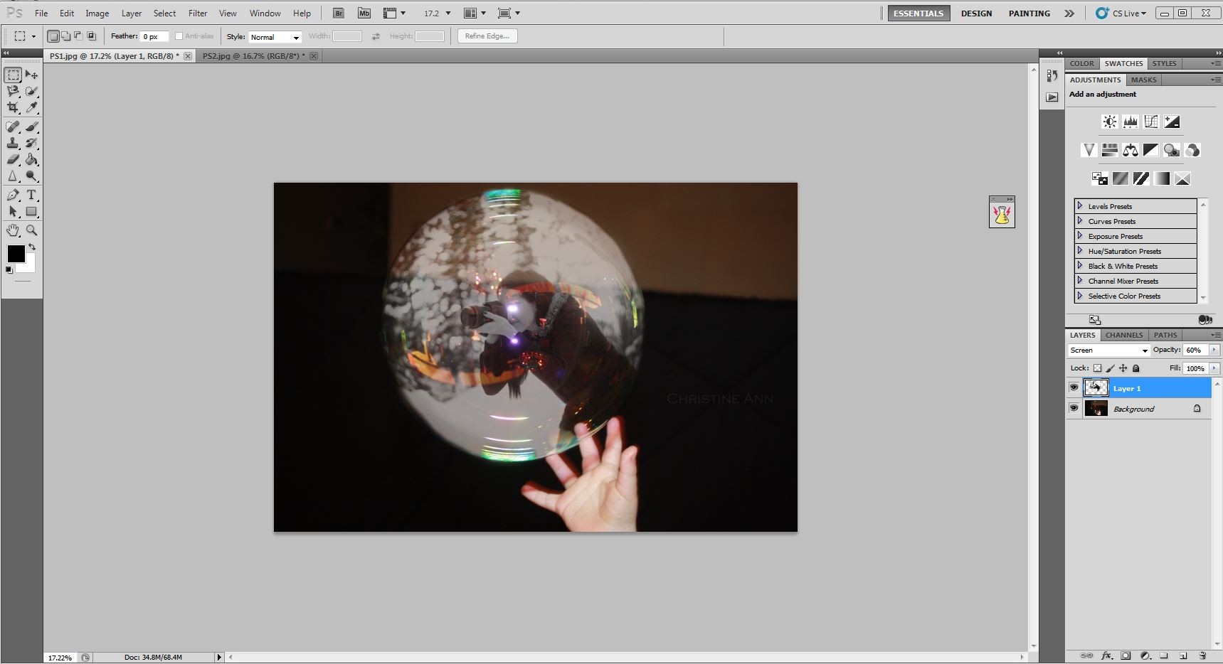The width and height of the screenshot is (1223, 664).
Task: Select the Brush tool
Action: coord(31,127)
